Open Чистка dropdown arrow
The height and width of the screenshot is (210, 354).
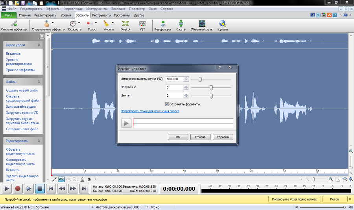point(112,22)
